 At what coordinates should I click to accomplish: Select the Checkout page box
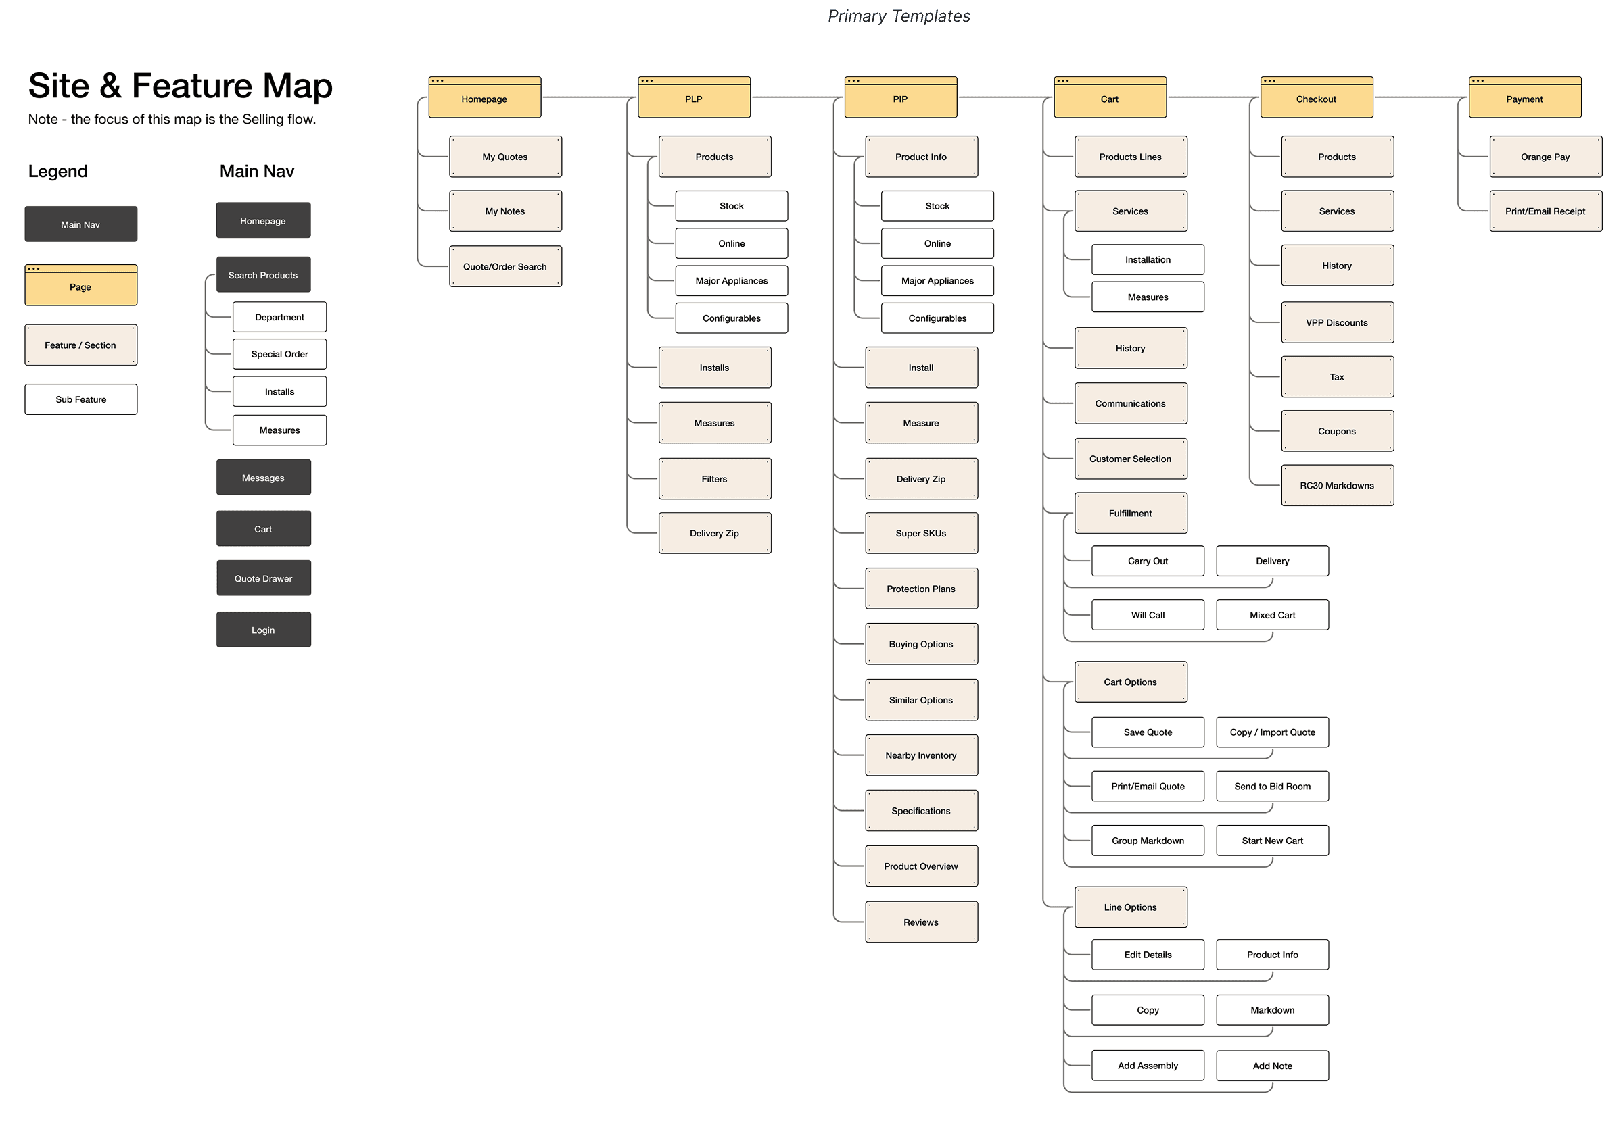1316,99
